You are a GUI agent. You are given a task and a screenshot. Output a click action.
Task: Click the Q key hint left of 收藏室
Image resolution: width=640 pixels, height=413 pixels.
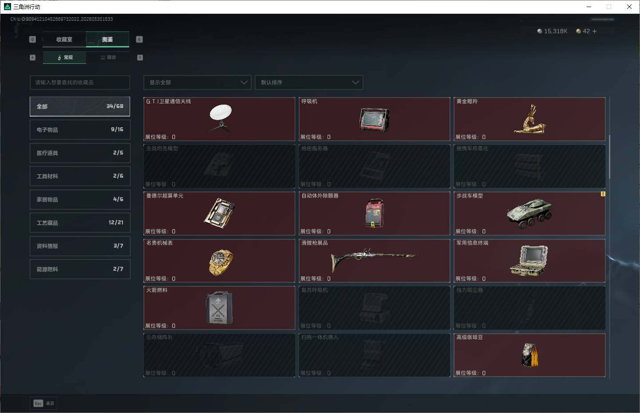tap(32, 39)
